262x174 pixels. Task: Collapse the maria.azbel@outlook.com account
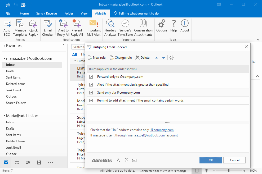4,58
